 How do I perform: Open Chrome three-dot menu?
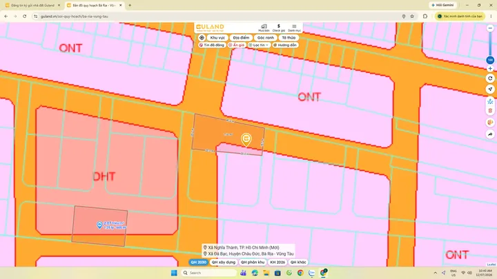click(491, 16)
